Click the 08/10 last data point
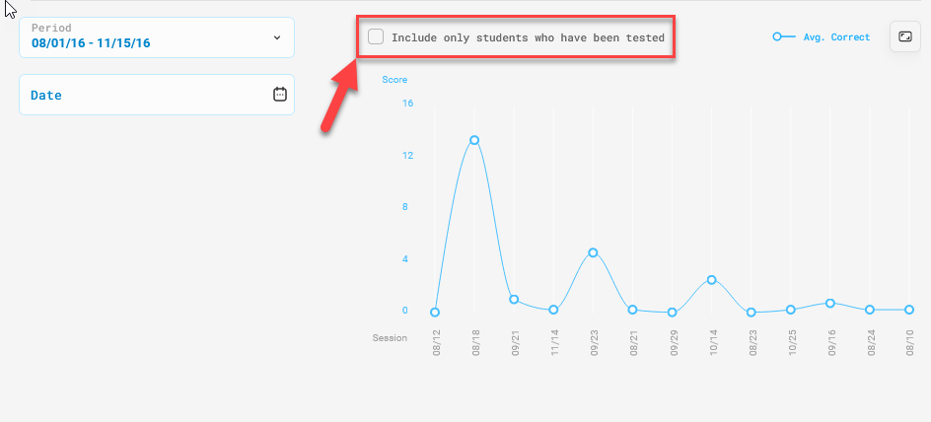Screen dimensions: 931x422 [x=909, y=310]
